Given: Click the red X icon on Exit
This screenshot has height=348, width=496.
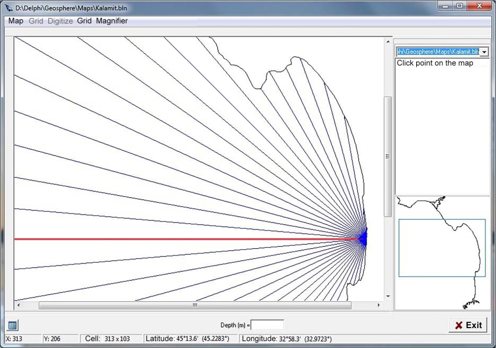Looking at the screenshot, I should tap(458, 325).
